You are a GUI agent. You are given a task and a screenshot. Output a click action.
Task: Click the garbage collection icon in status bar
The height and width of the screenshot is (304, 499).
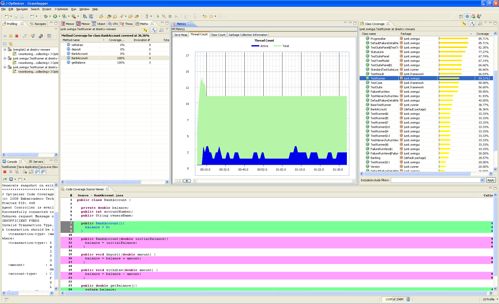[x=408, y=299]
